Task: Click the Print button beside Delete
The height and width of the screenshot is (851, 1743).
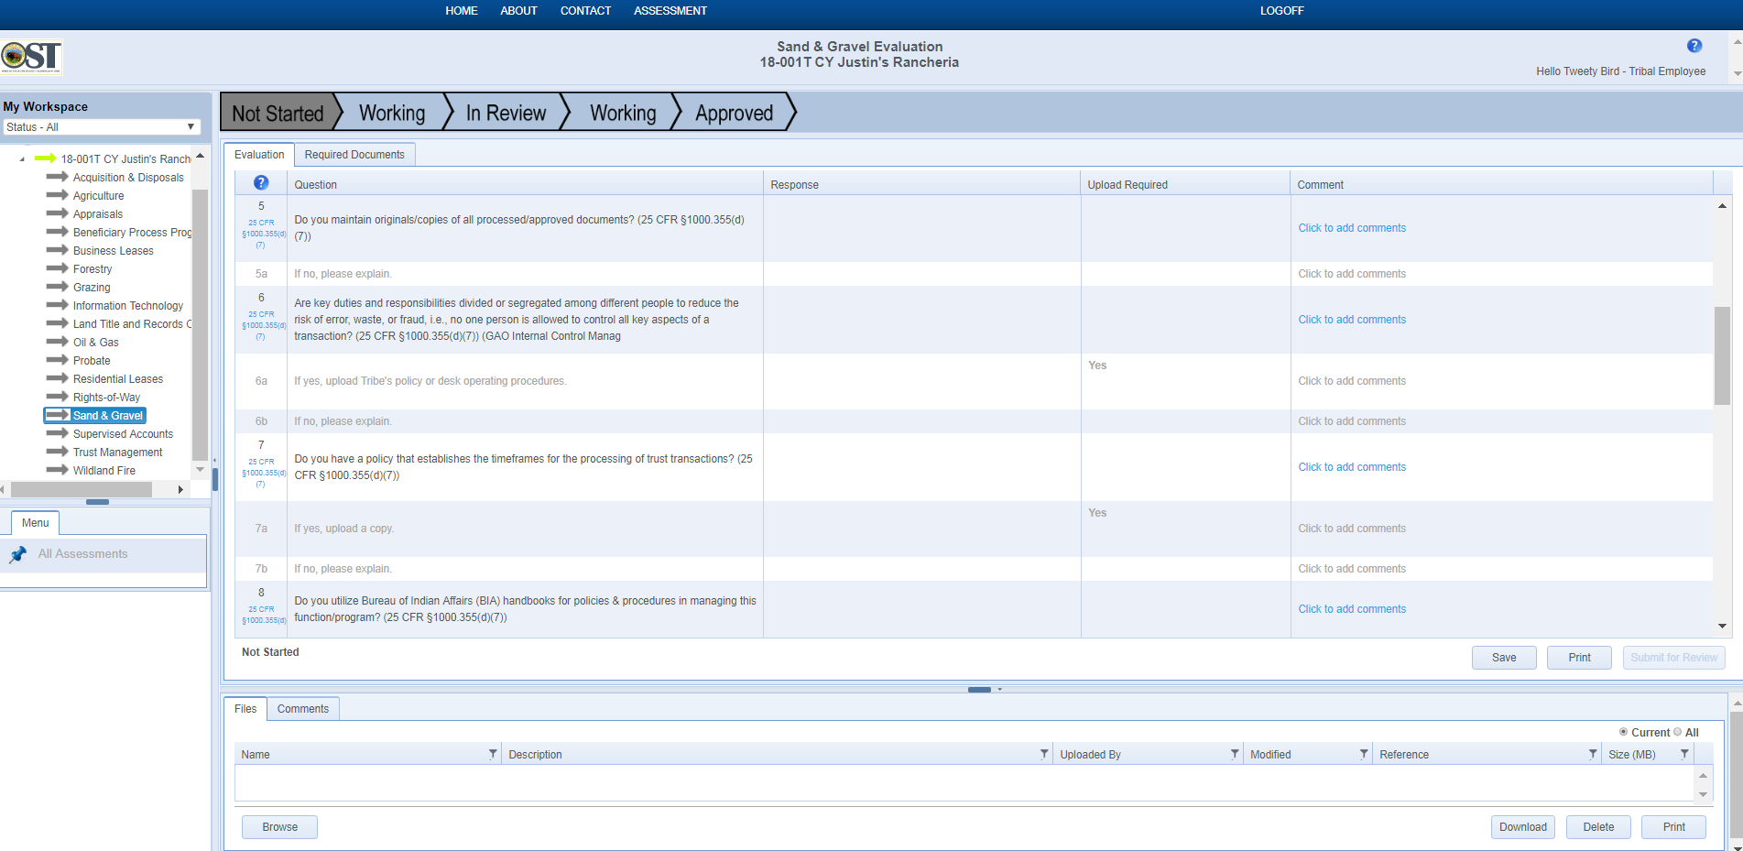Action: click(1673, 827)
